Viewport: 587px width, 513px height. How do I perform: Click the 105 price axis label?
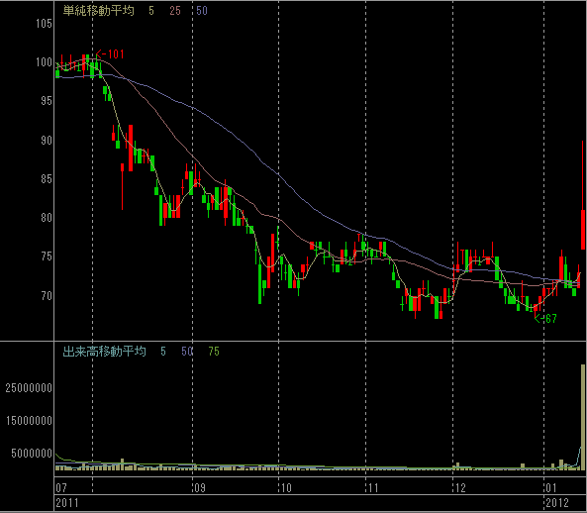[x=44, y=24]
